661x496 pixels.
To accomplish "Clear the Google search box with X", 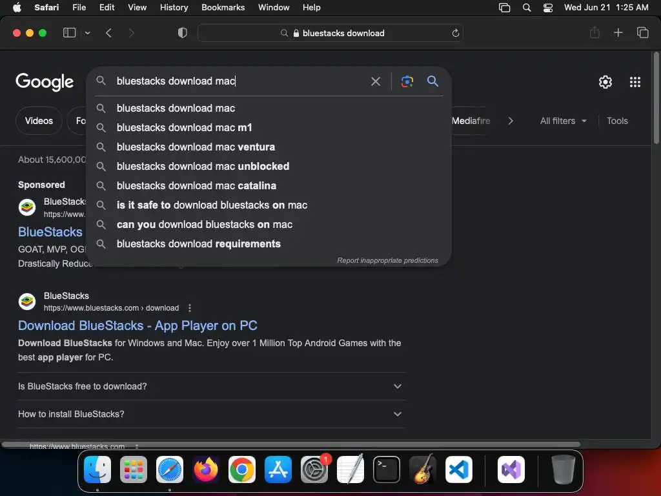I will [x=376, y=81].
